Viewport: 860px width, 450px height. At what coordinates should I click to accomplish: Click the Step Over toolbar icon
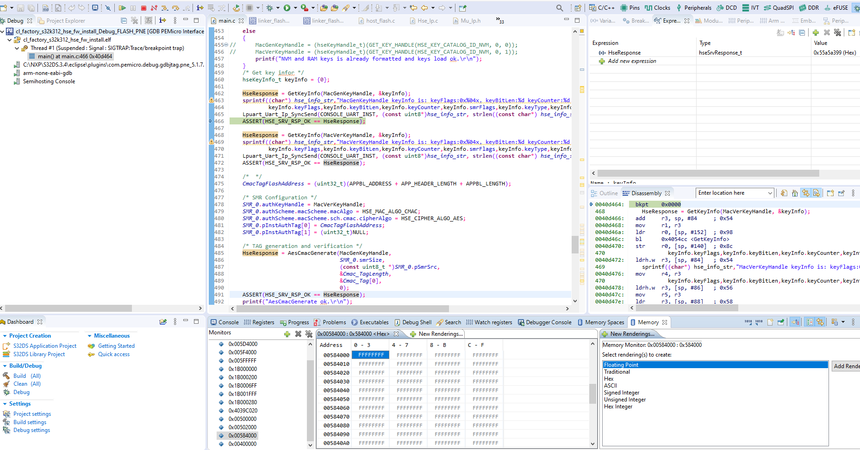(x=175, y=8)
